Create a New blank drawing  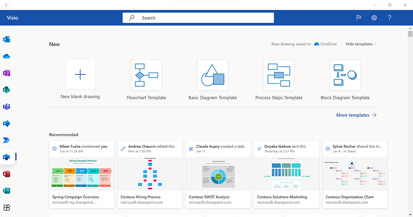(80, 79)
